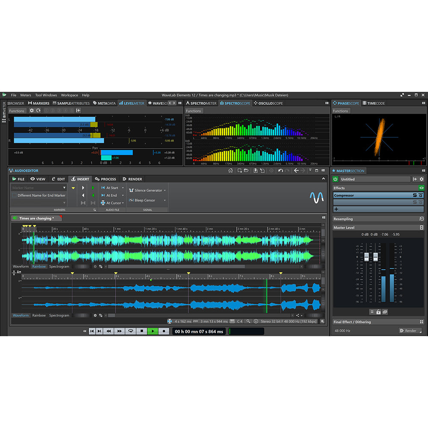Toggle the Effects chain bypass switch

pyautogui.click(x=422, y=187)
